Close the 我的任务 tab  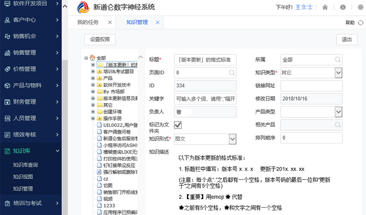pos(110,22)
